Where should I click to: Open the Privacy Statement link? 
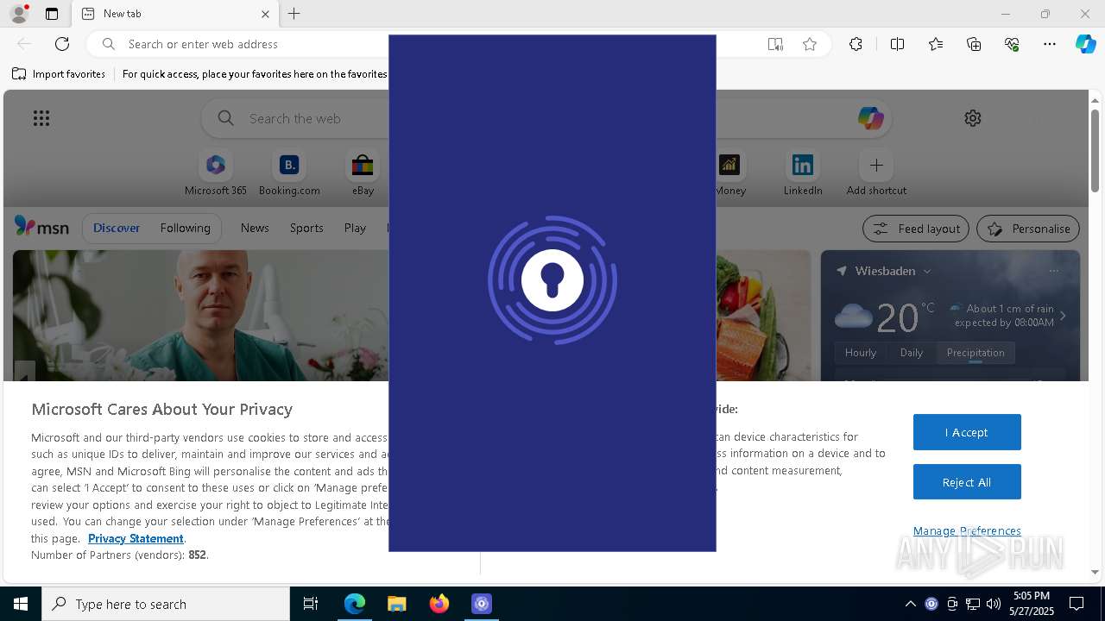(x=136, y=538)
